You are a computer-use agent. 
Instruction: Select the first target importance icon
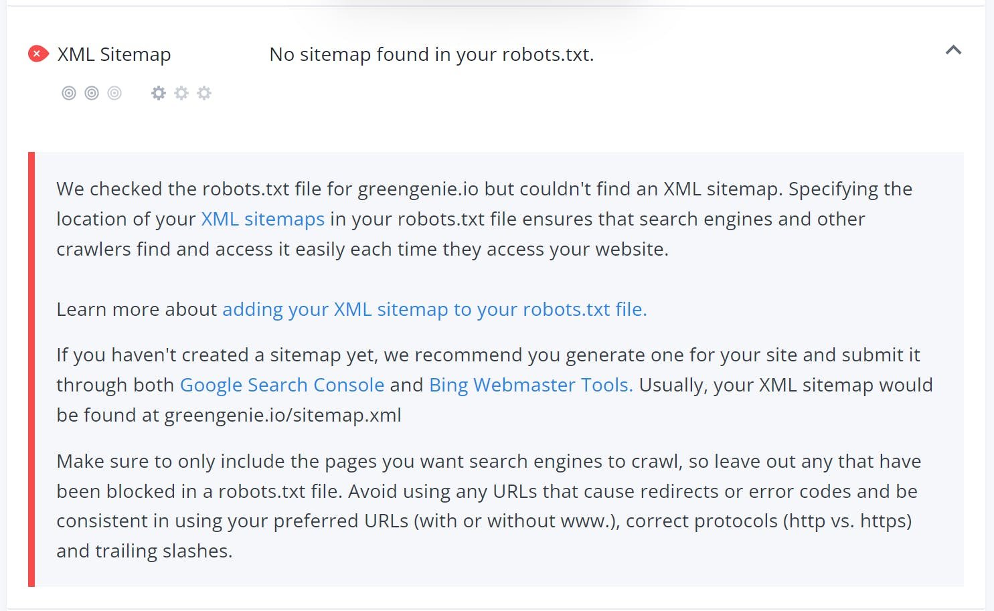point(70,92)
